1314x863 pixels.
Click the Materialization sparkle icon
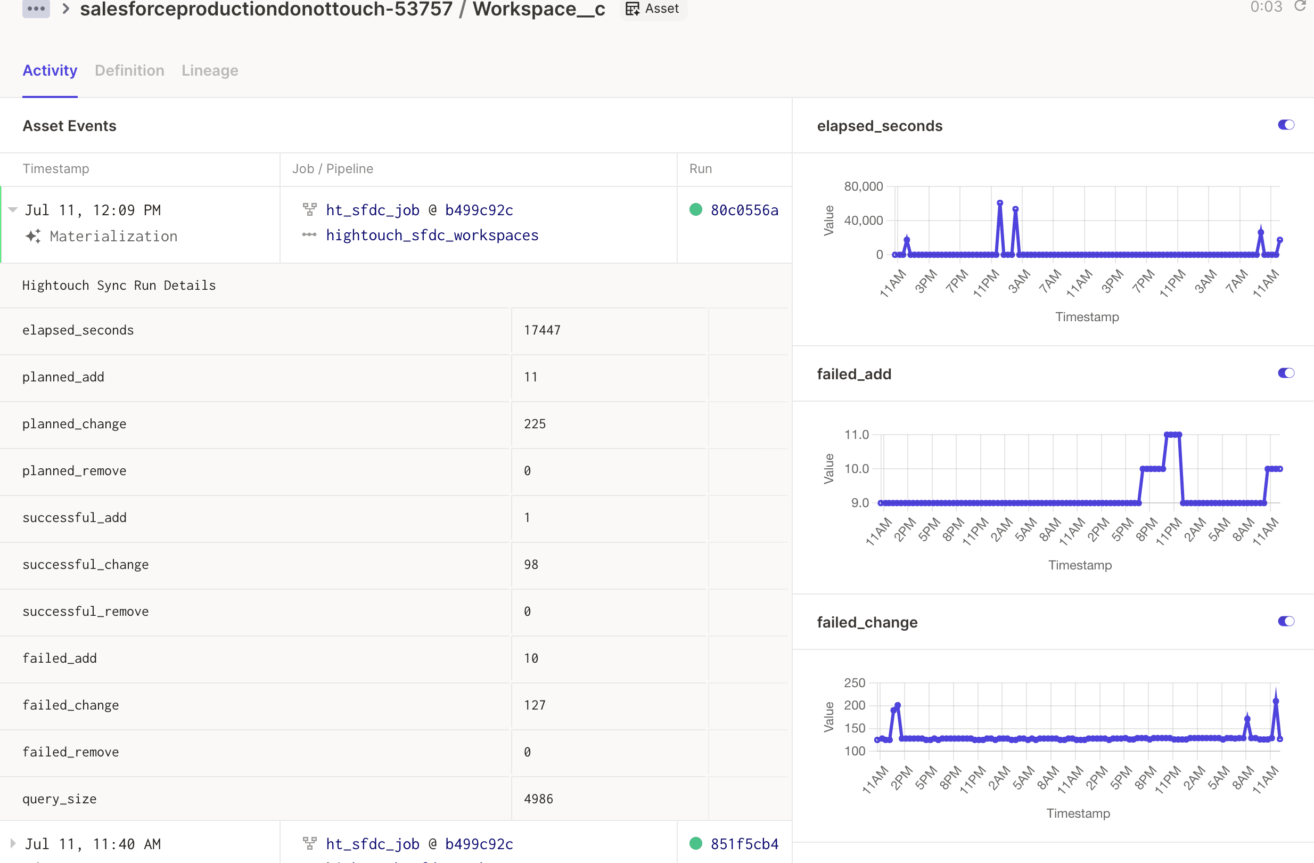[x=32, y=237]
